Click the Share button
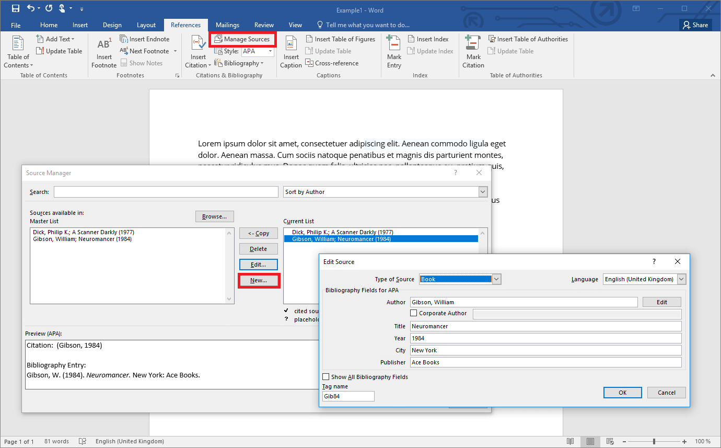721x448 pixels. [x=695, y=25]
